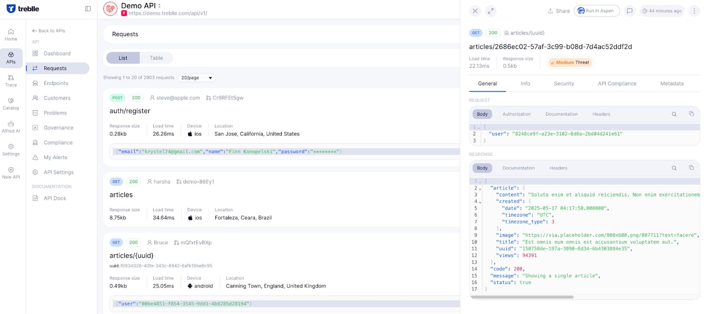Open articles/{uuid} request by Bruce
Viewport: 709px width, 314px height.
pyautogui.click(x=132, y=256)
